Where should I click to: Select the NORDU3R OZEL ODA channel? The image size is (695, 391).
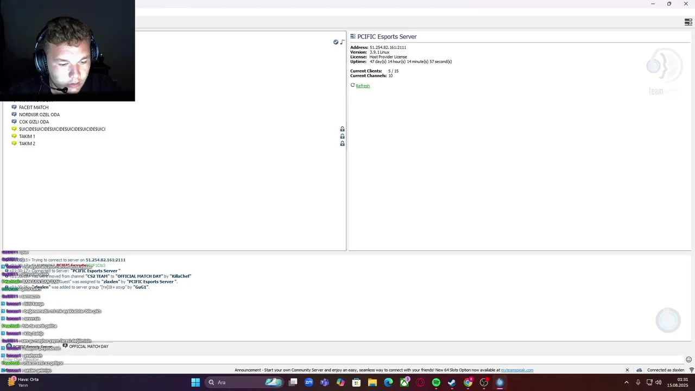pos(39,115)
